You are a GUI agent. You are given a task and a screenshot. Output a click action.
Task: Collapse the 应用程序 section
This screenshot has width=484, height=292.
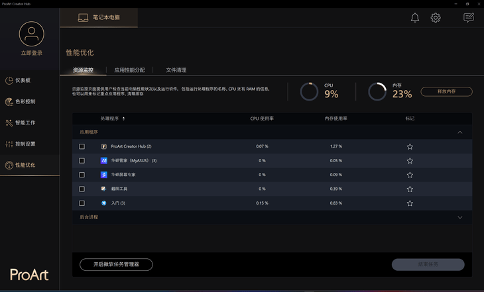tap(460, 132)
